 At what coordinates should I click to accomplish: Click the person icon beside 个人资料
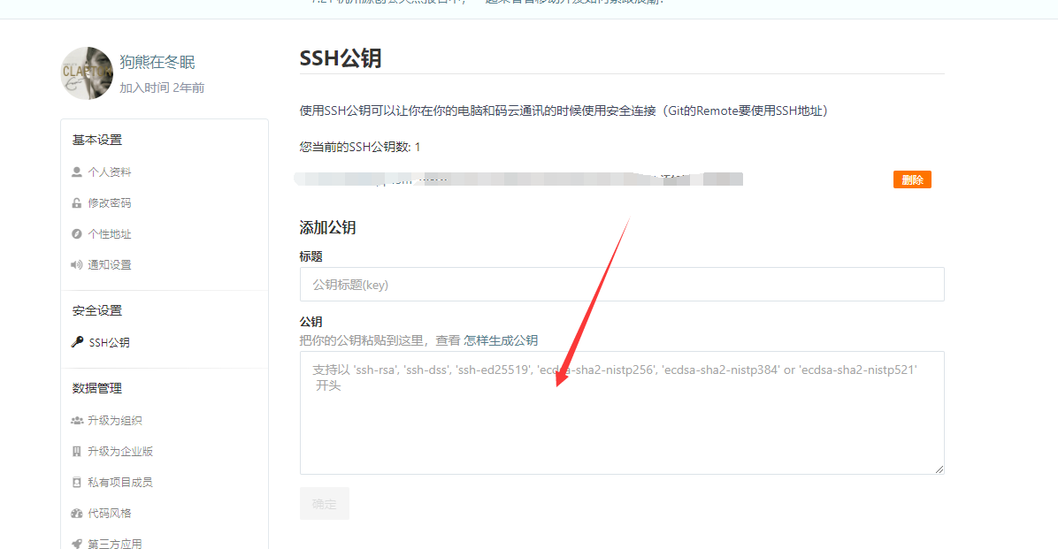point(77,172)
